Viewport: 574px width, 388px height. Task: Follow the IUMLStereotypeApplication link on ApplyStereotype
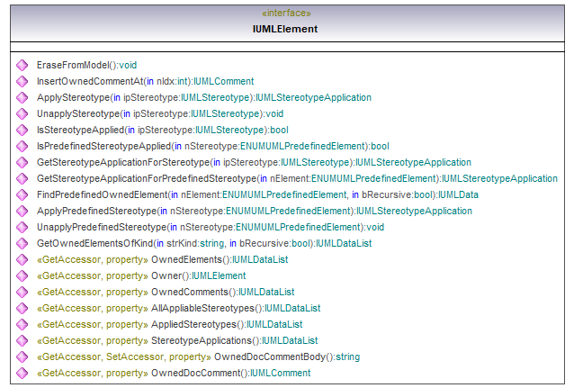[313, 98]
